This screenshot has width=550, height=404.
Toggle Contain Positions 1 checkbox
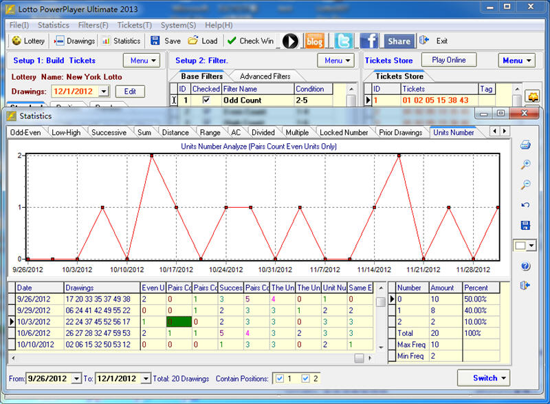(280, 379)
